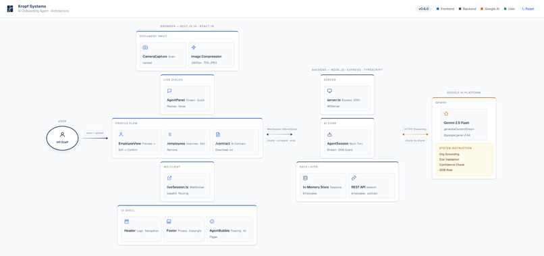The height and width of the screenshot is (256, 544).
Task: Click the link icon in REST API card
Action: tap(354, 178)
